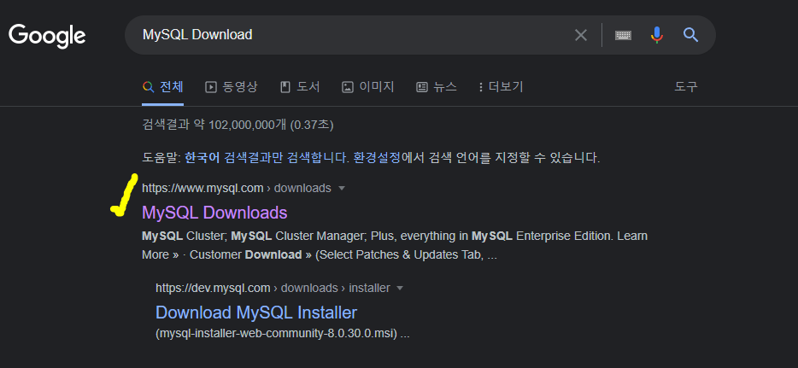Click the Google logo
Viewport: 798px width, 368px height.
point(47,36)
